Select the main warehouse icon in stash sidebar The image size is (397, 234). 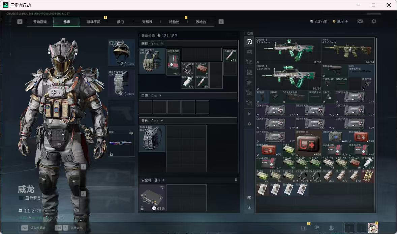(x=249, y=42)
